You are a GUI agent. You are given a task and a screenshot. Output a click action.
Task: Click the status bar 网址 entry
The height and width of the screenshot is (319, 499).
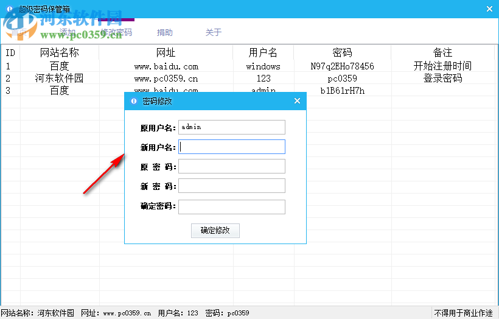point(116,314)
